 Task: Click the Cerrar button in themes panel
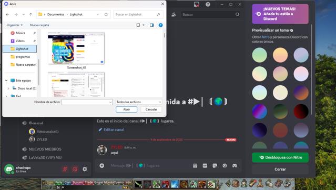click(x=280, y=169)
